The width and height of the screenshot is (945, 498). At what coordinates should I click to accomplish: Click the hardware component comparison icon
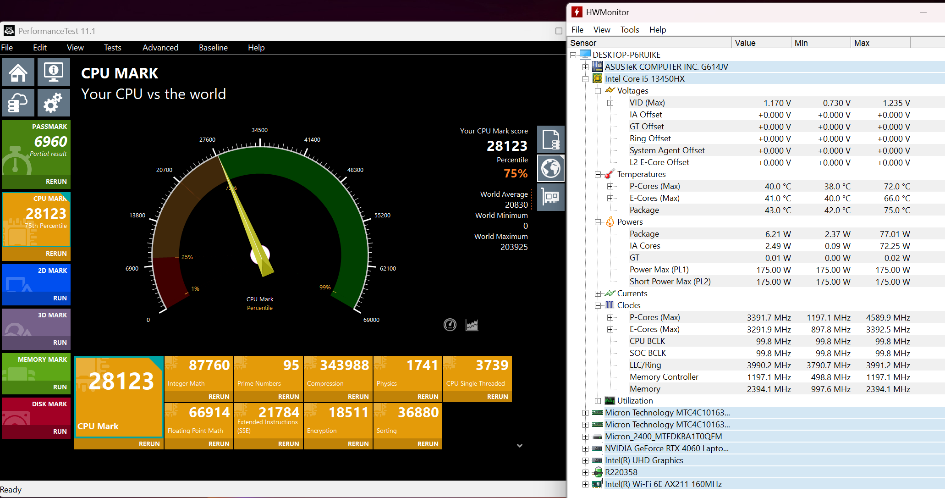point(550,197)
